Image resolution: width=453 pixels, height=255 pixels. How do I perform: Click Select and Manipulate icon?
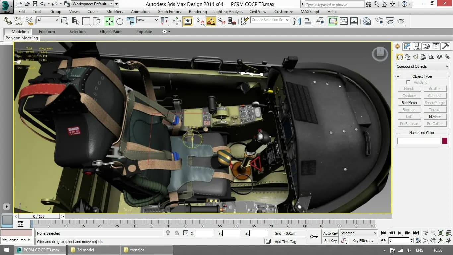point(177,21)
